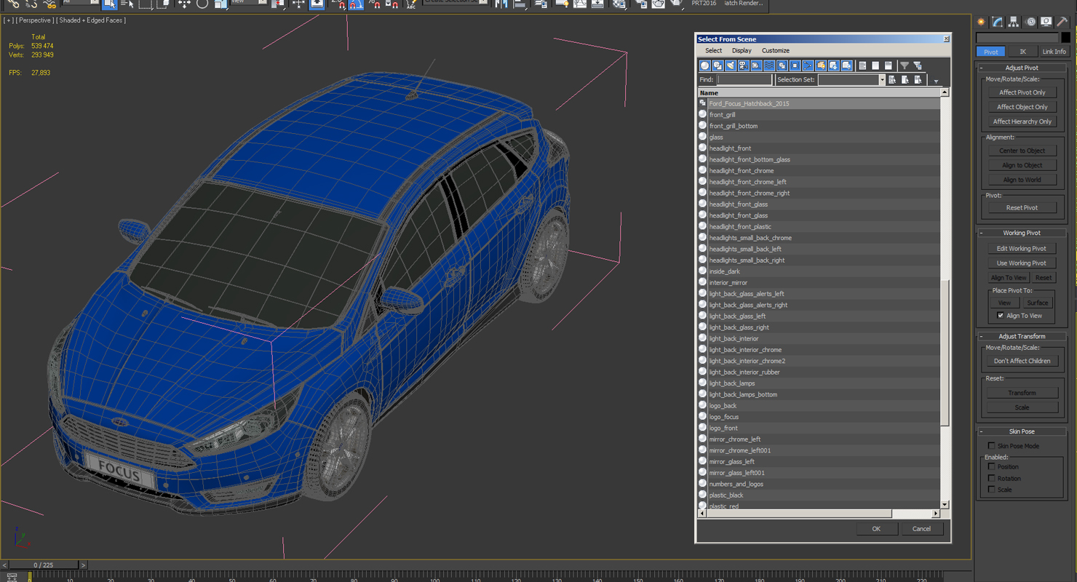Screen dimensions: 1077x582
Task: Collapse the Working Pivot rollout
Action: coord(1022,233)
